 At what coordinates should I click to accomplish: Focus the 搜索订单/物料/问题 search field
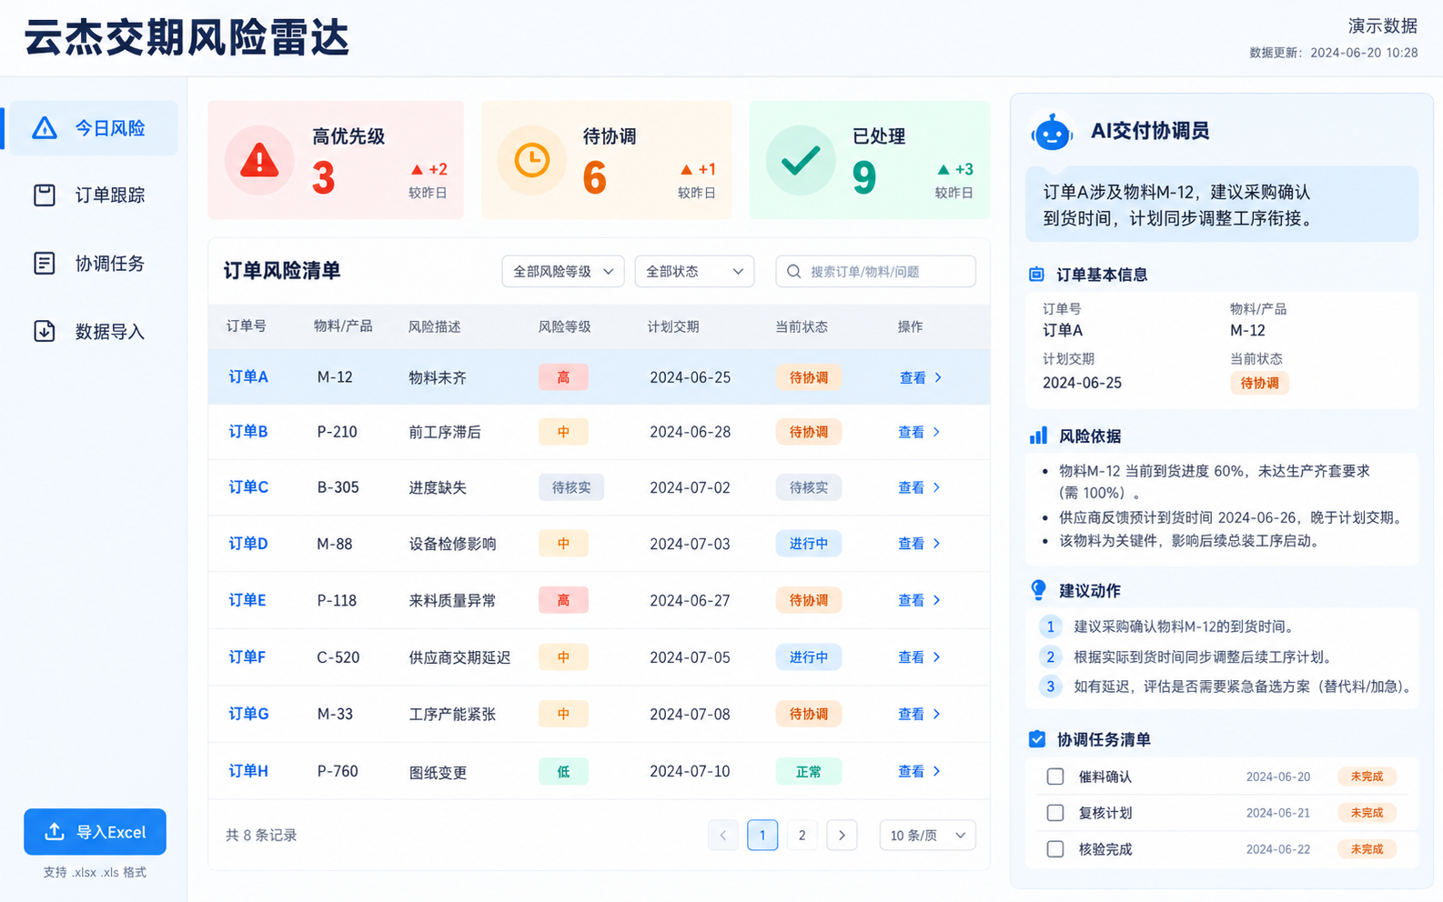pos(876,272)
